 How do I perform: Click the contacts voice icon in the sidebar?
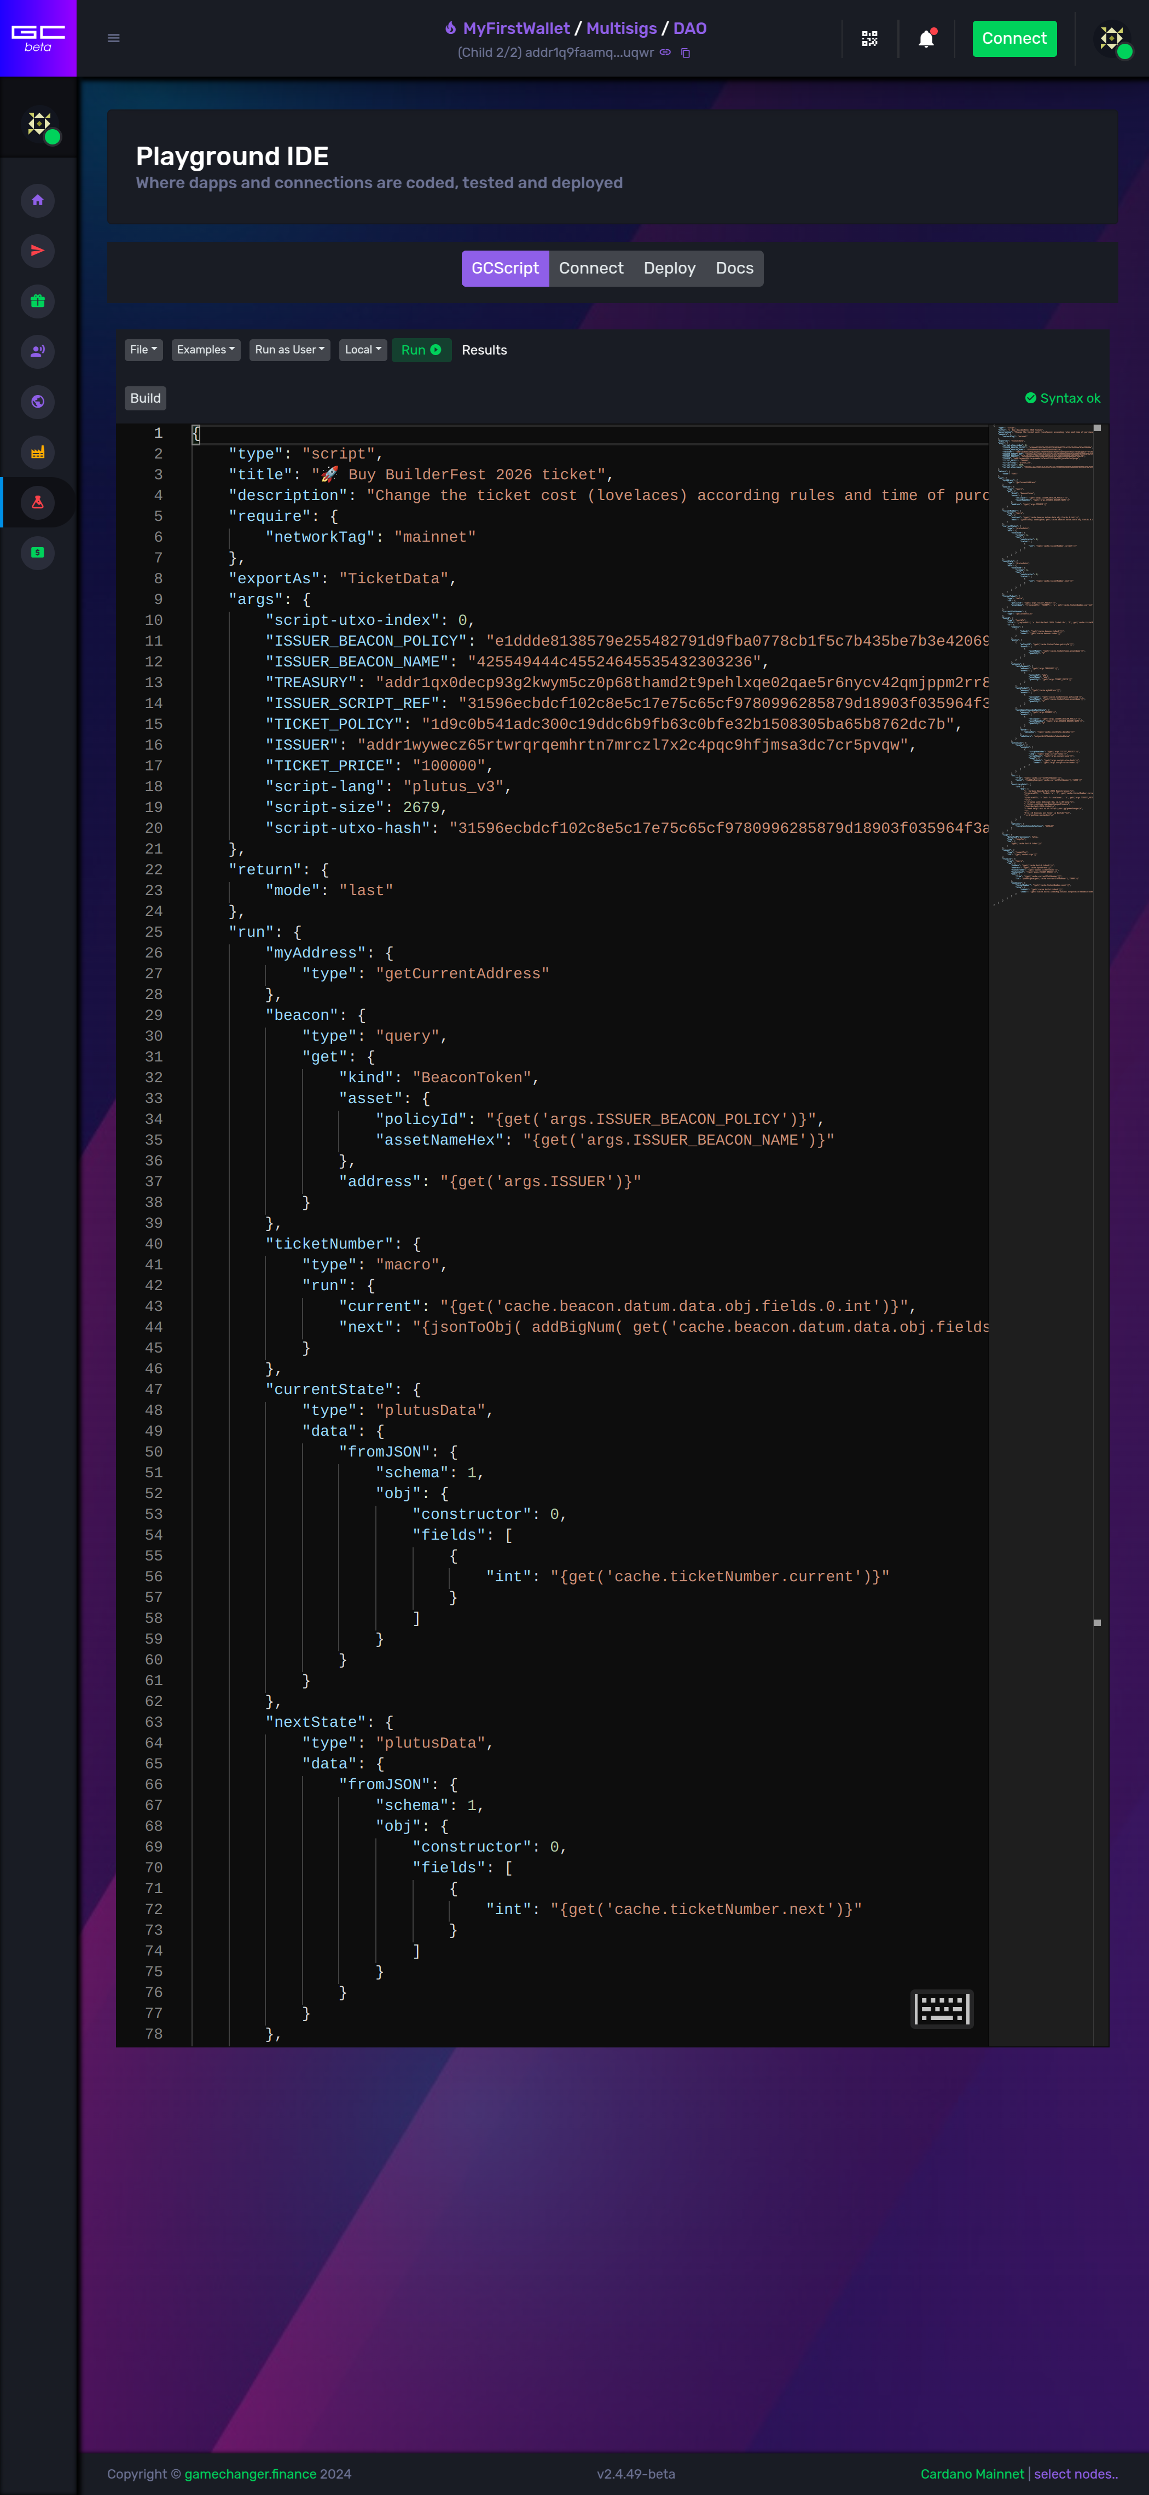(38, 352)
